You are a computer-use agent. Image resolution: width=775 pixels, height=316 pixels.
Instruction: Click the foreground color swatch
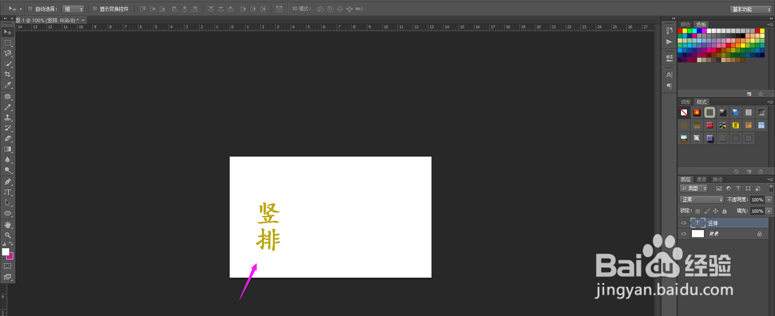5,252
